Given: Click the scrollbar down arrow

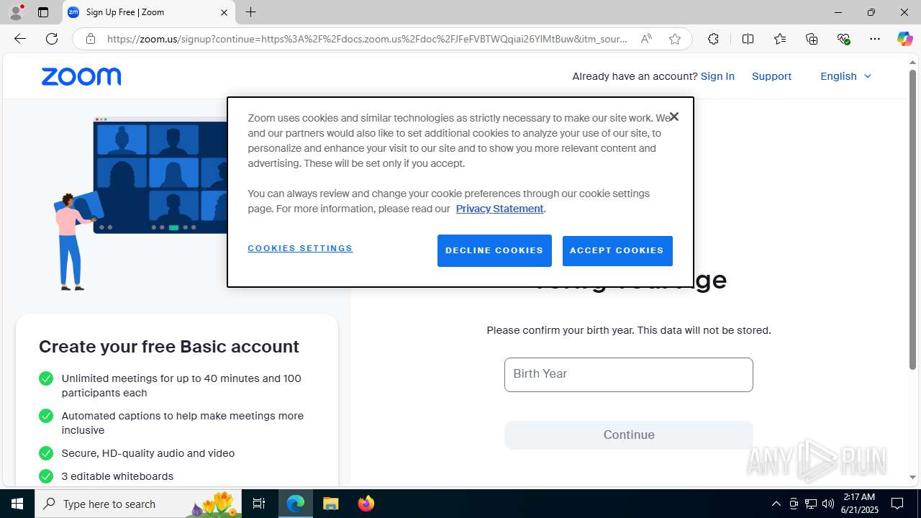Looking at the screenshot, I should pyautogui.click(x=912, y=478).
